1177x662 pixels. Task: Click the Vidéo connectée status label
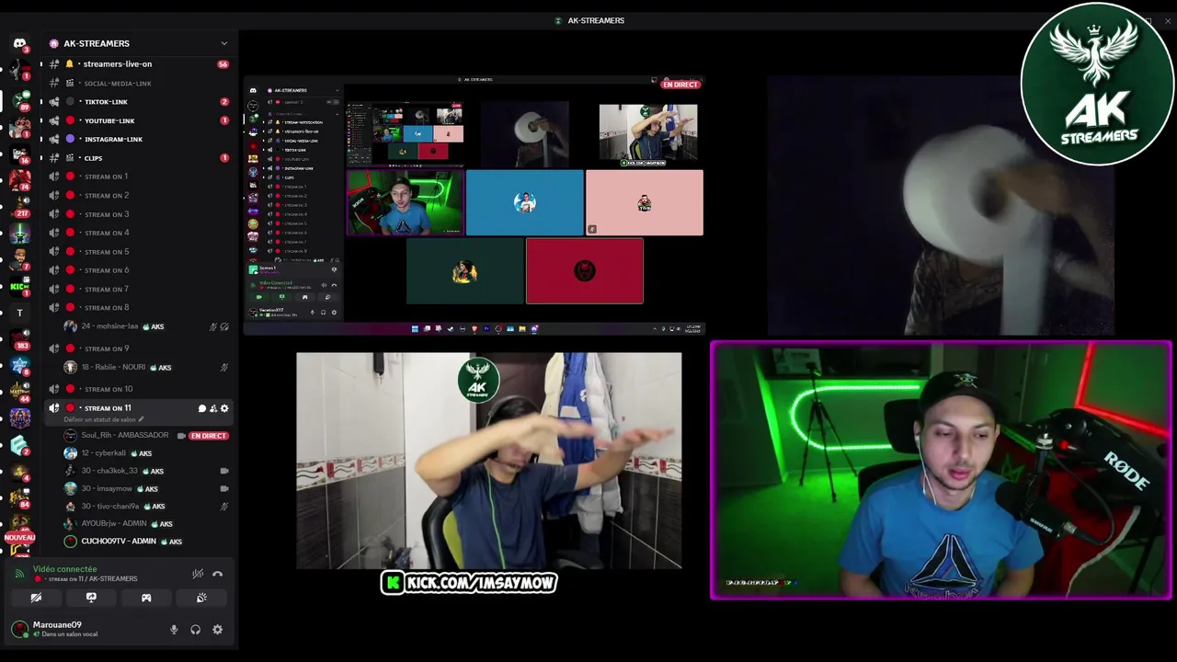tap(65, 569)
